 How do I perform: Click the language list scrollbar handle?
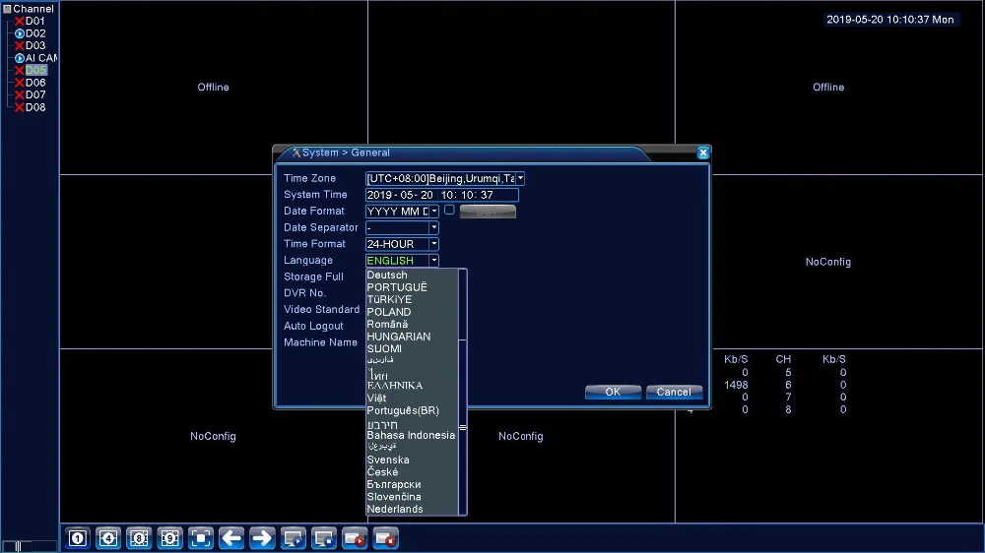point(463,427)
